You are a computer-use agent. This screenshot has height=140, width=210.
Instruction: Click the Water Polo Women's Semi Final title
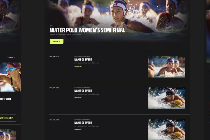coord(87,30)
